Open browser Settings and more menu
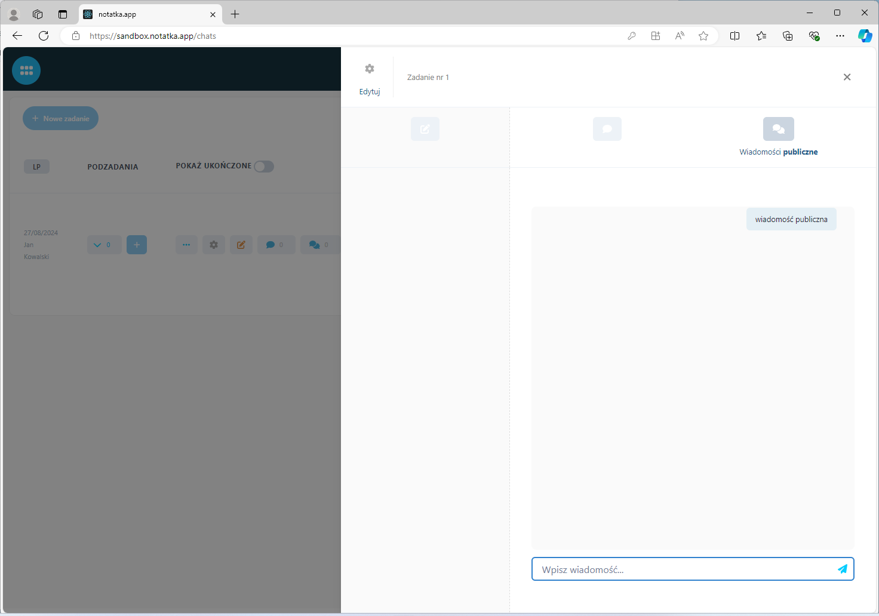879x616 pixels. point(840,36)
